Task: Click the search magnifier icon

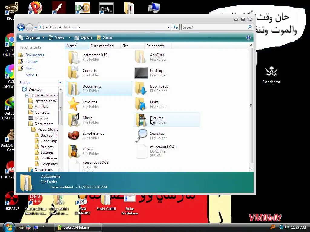Action: 249,27
